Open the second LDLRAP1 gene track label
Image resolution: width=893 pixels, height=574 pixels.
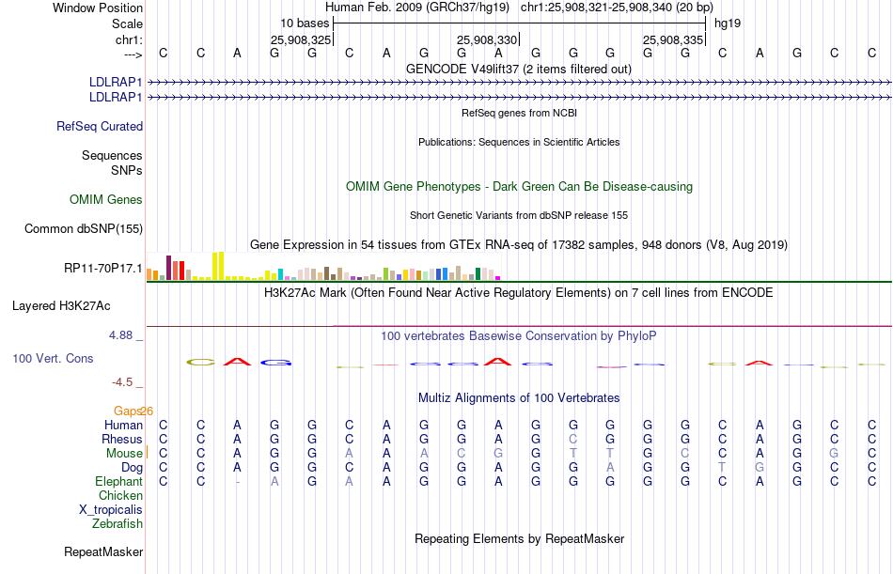[x=116, y=98]
